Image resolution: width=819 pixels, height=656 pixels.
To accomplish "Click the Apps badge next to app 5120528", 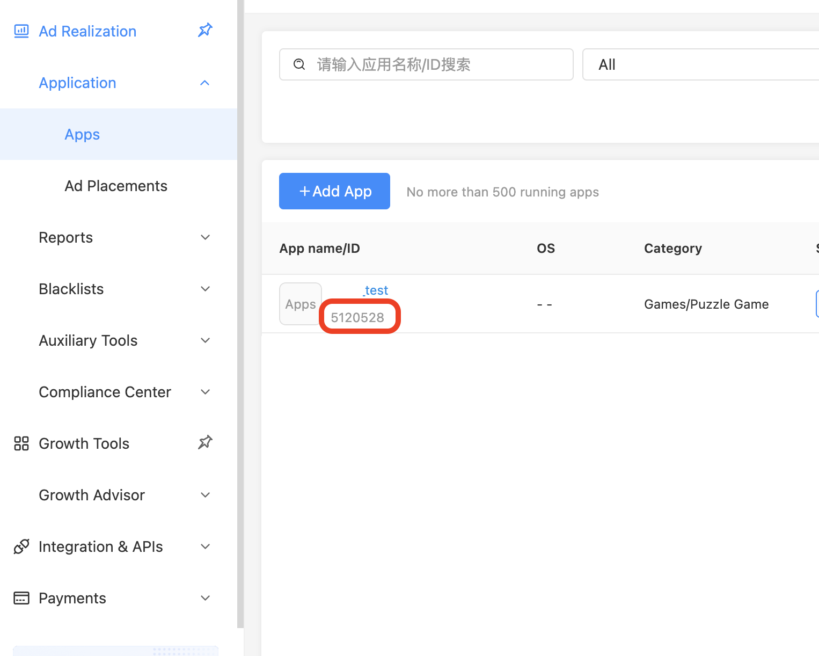I will point(300,304).
